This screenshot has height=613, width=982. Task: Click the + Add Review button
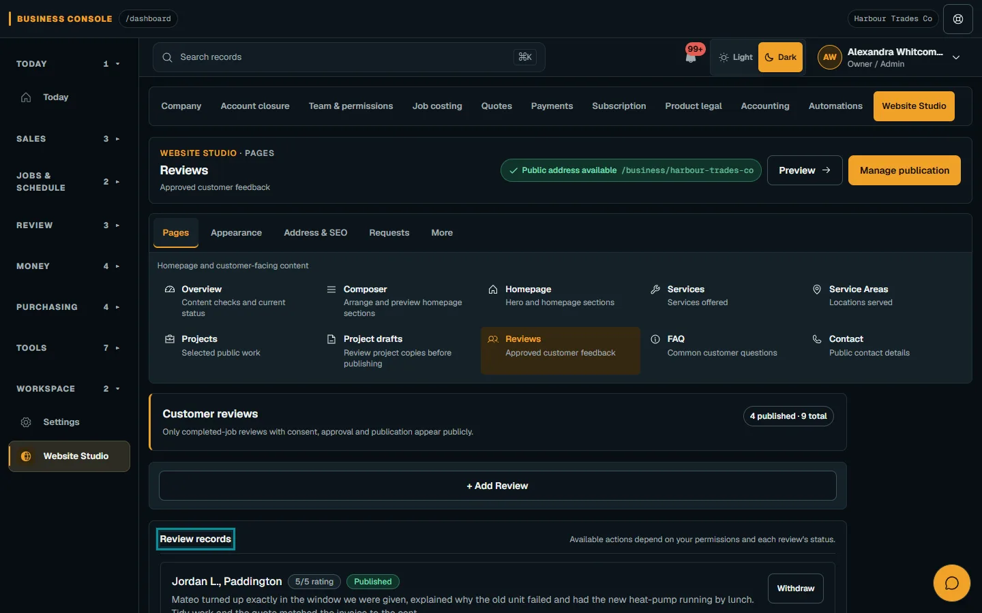coord(498,486)
